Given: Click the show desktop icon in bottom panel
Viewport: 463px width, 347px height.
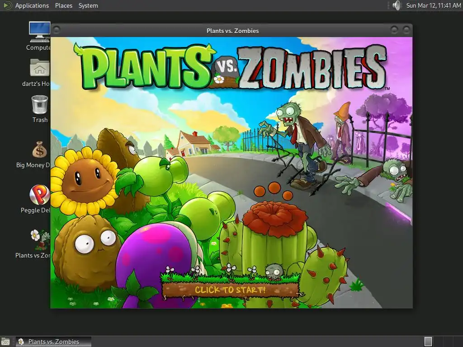Looking at the screenshot, I should (x=5, y=342).
